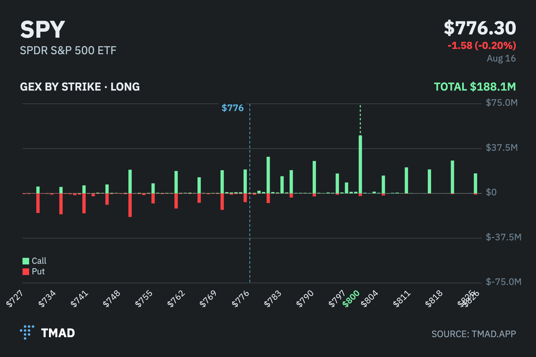
Task: Click the TMAD dotted logo icon
Action: point(27,332)
